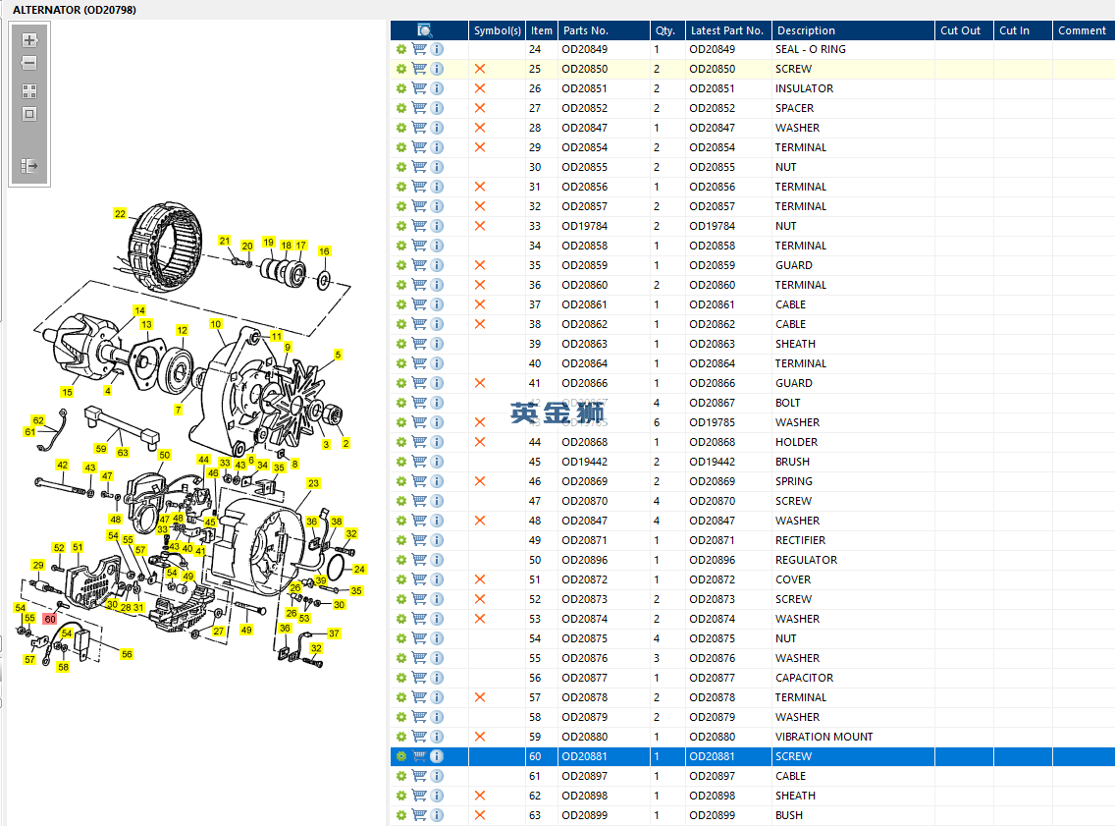The height and width of the screenshot is (826, 1115).
Task: Click the four-square grid view icon
Action: point(29,90)
